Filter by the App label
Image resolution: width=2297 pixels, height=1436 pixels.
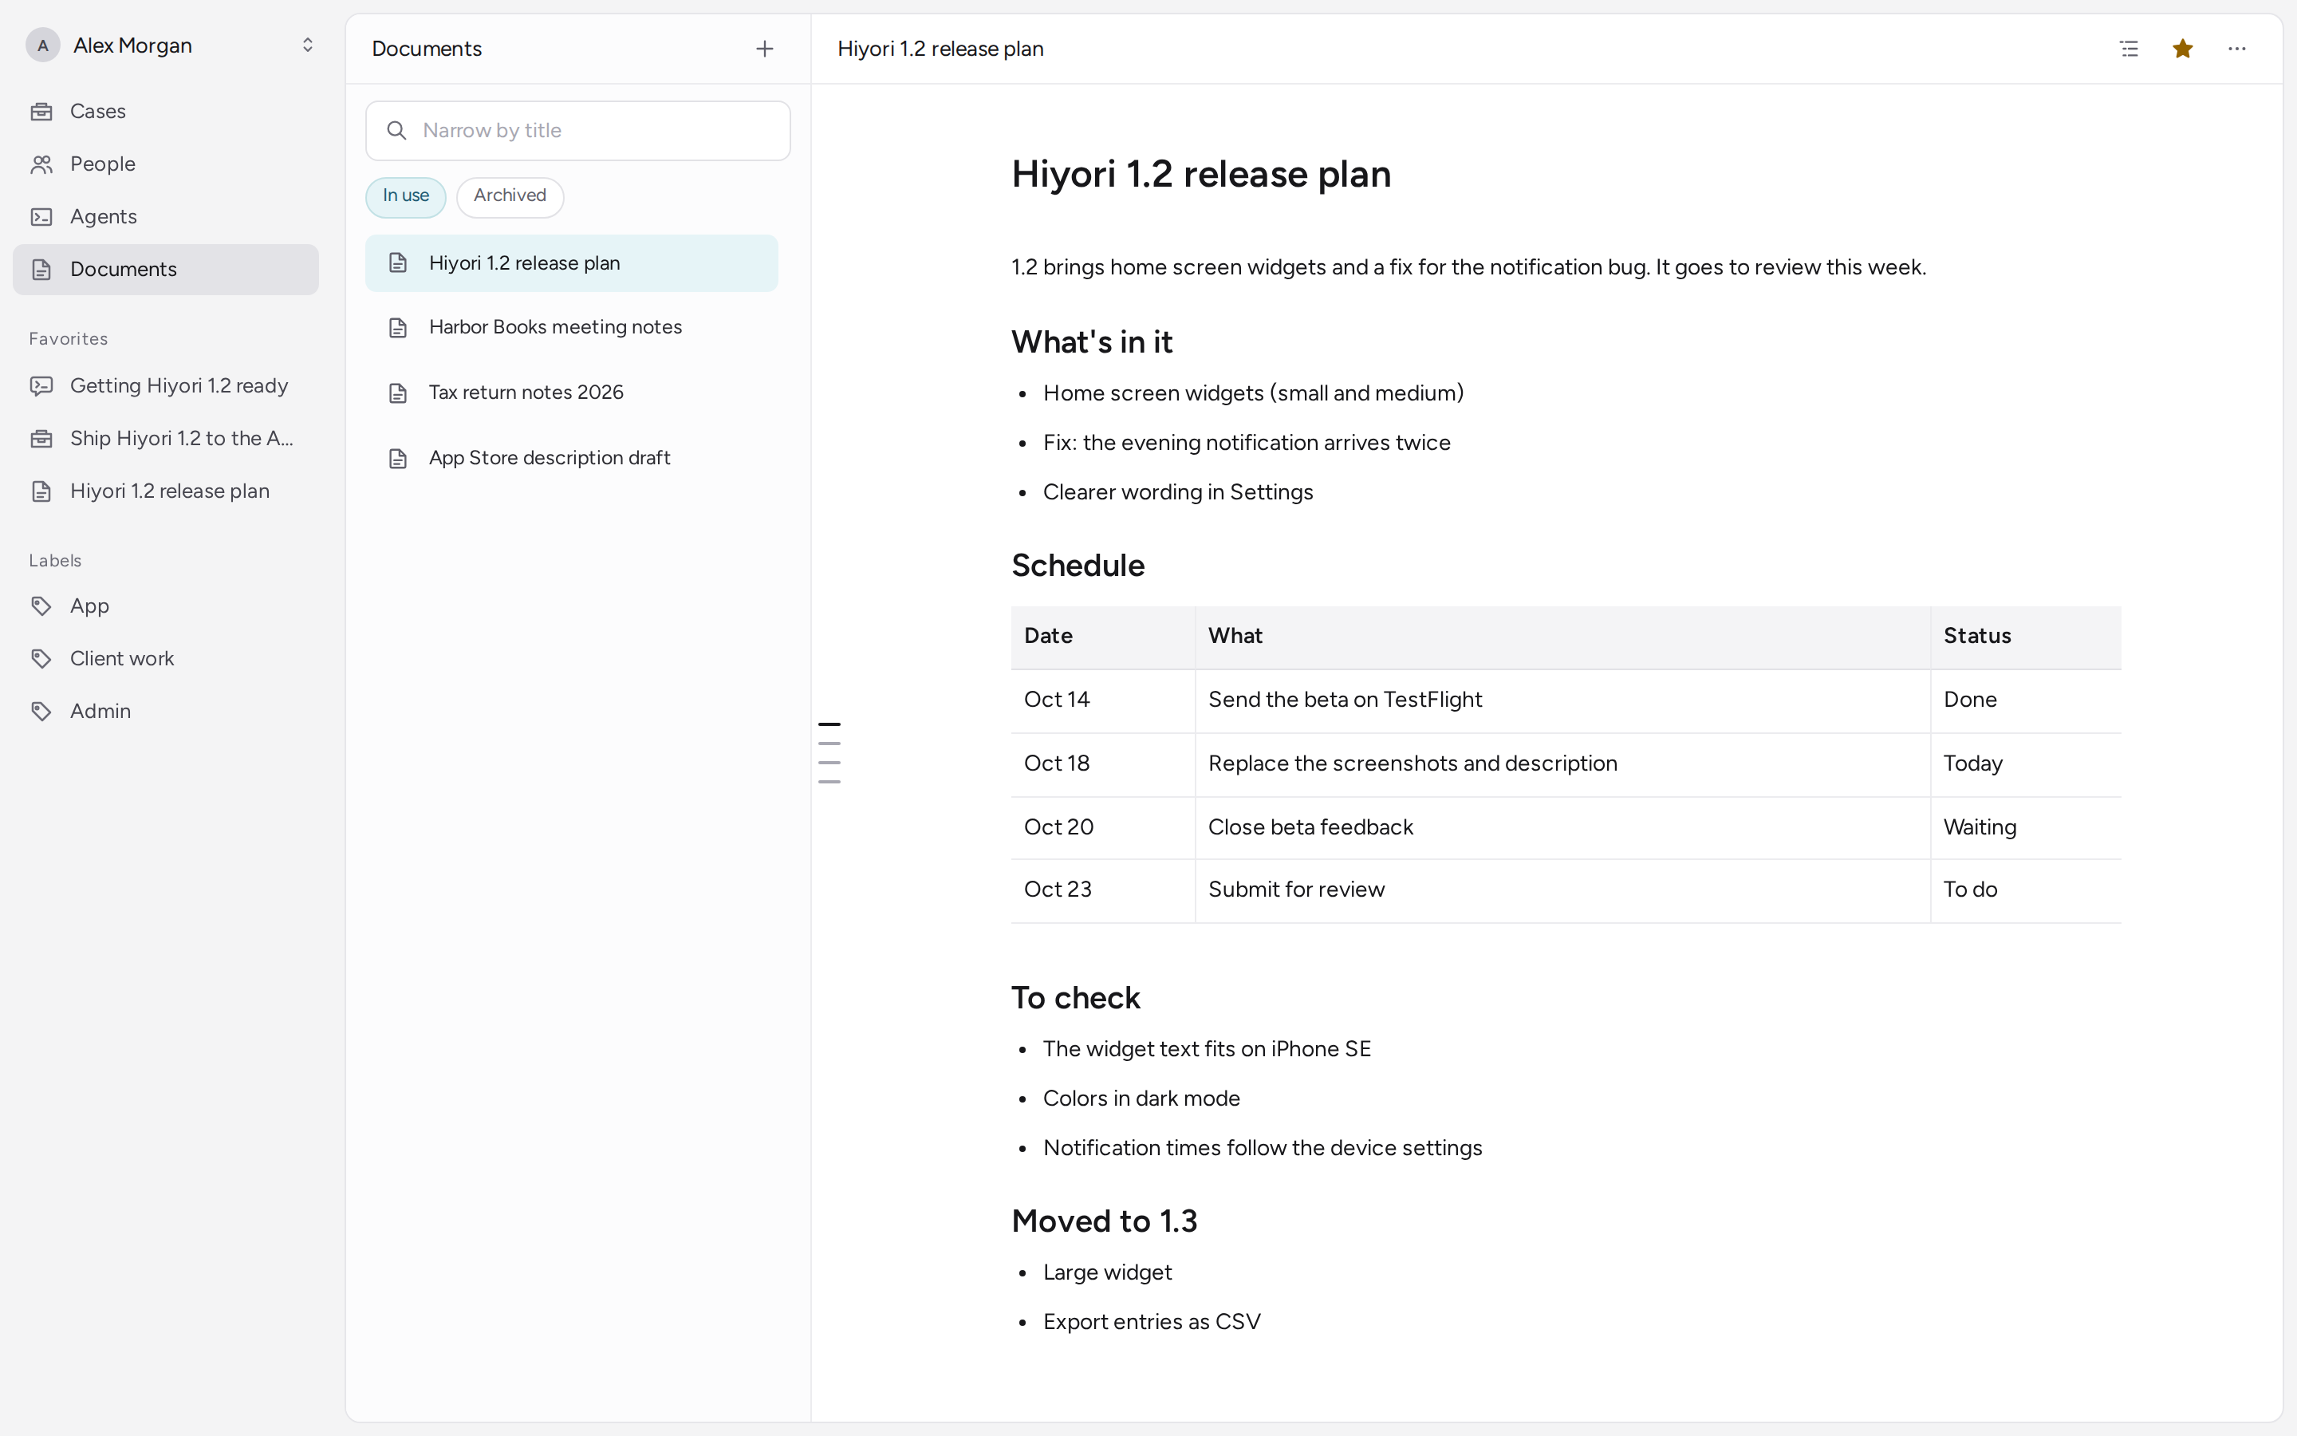pos(165,606)
